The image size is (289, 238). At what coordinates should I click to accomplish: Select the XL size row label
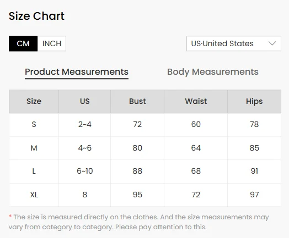pos(34,195)
